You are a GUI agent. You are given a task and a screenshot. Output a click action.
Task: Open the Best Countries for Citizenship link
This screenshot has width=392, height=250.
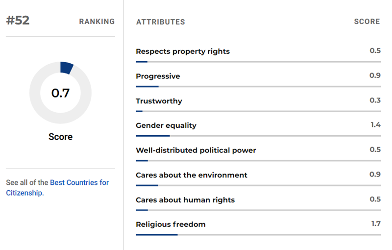(x=79, y=183)
